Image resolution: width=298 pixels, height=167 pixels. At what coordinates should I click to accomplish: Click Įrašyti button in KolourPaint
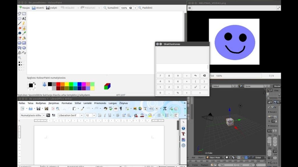click(x=52, y=8)
